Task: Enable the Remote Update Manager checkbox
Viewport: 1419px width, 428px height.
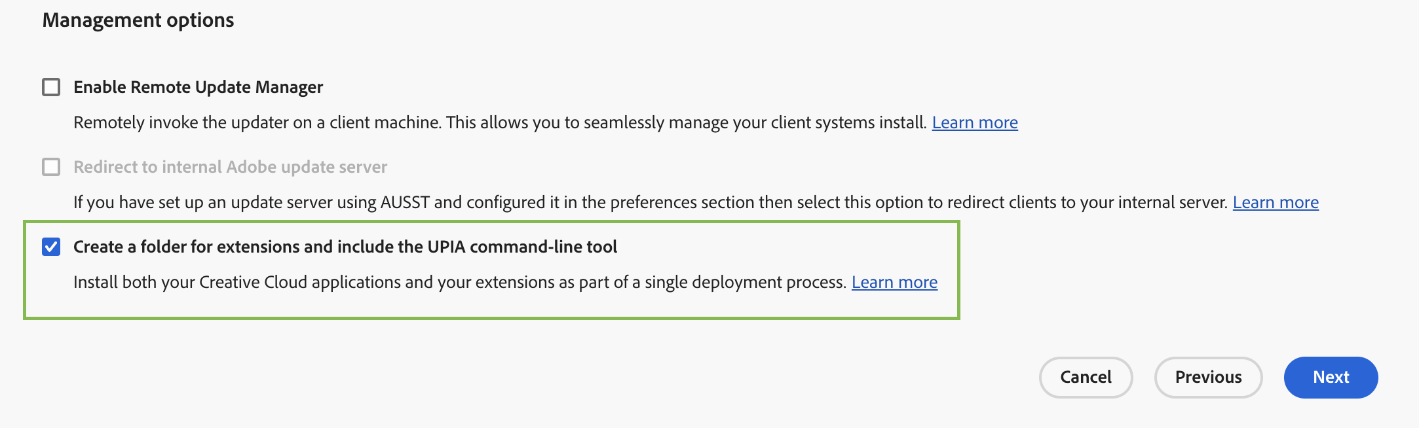Action: coord(51,87)
